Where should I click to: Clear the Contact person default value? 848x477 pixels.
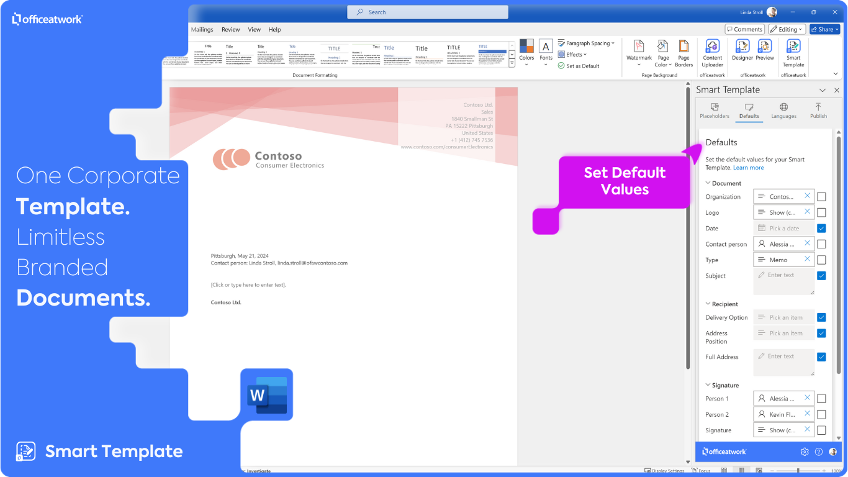click(807, 243)
